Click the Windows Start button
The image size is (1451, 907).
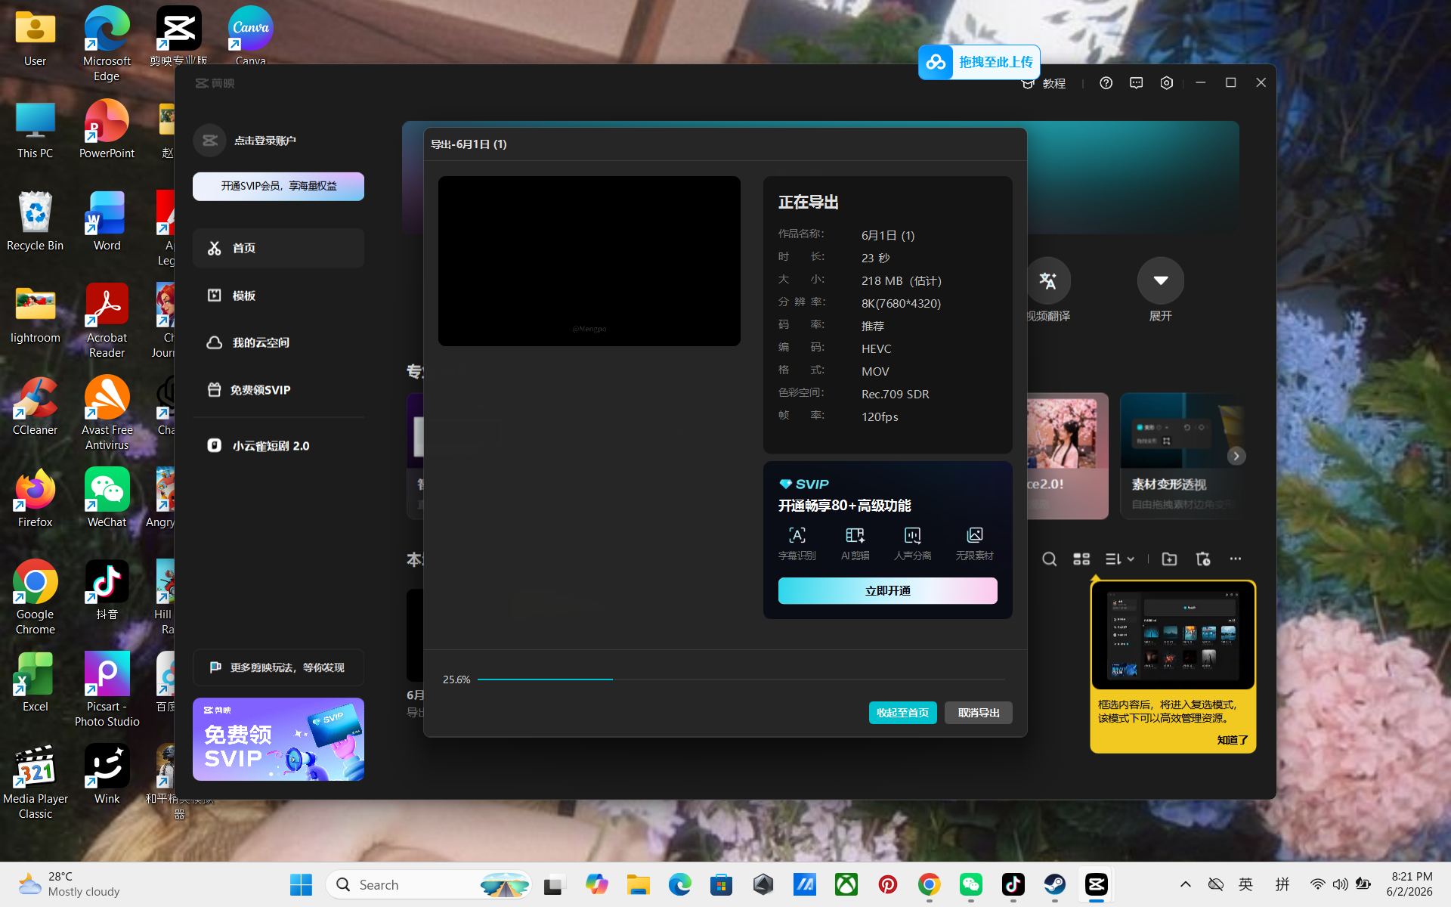(x=301, y=884)
